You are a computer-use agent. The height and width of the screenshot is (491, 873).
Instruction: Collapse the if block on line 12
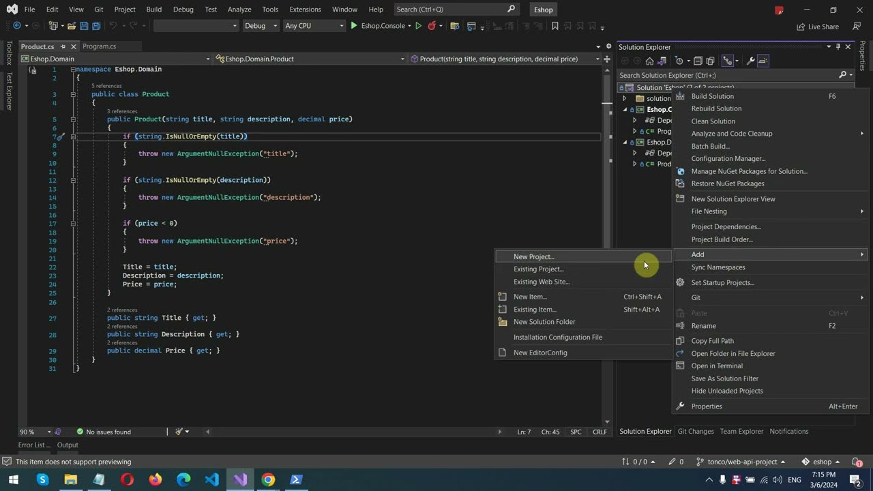tap(73, 180)
